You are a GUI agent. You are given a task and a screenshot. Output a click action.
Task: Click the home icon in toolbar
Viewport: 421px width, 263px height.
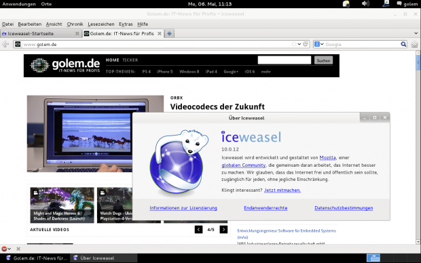(415, 44)
